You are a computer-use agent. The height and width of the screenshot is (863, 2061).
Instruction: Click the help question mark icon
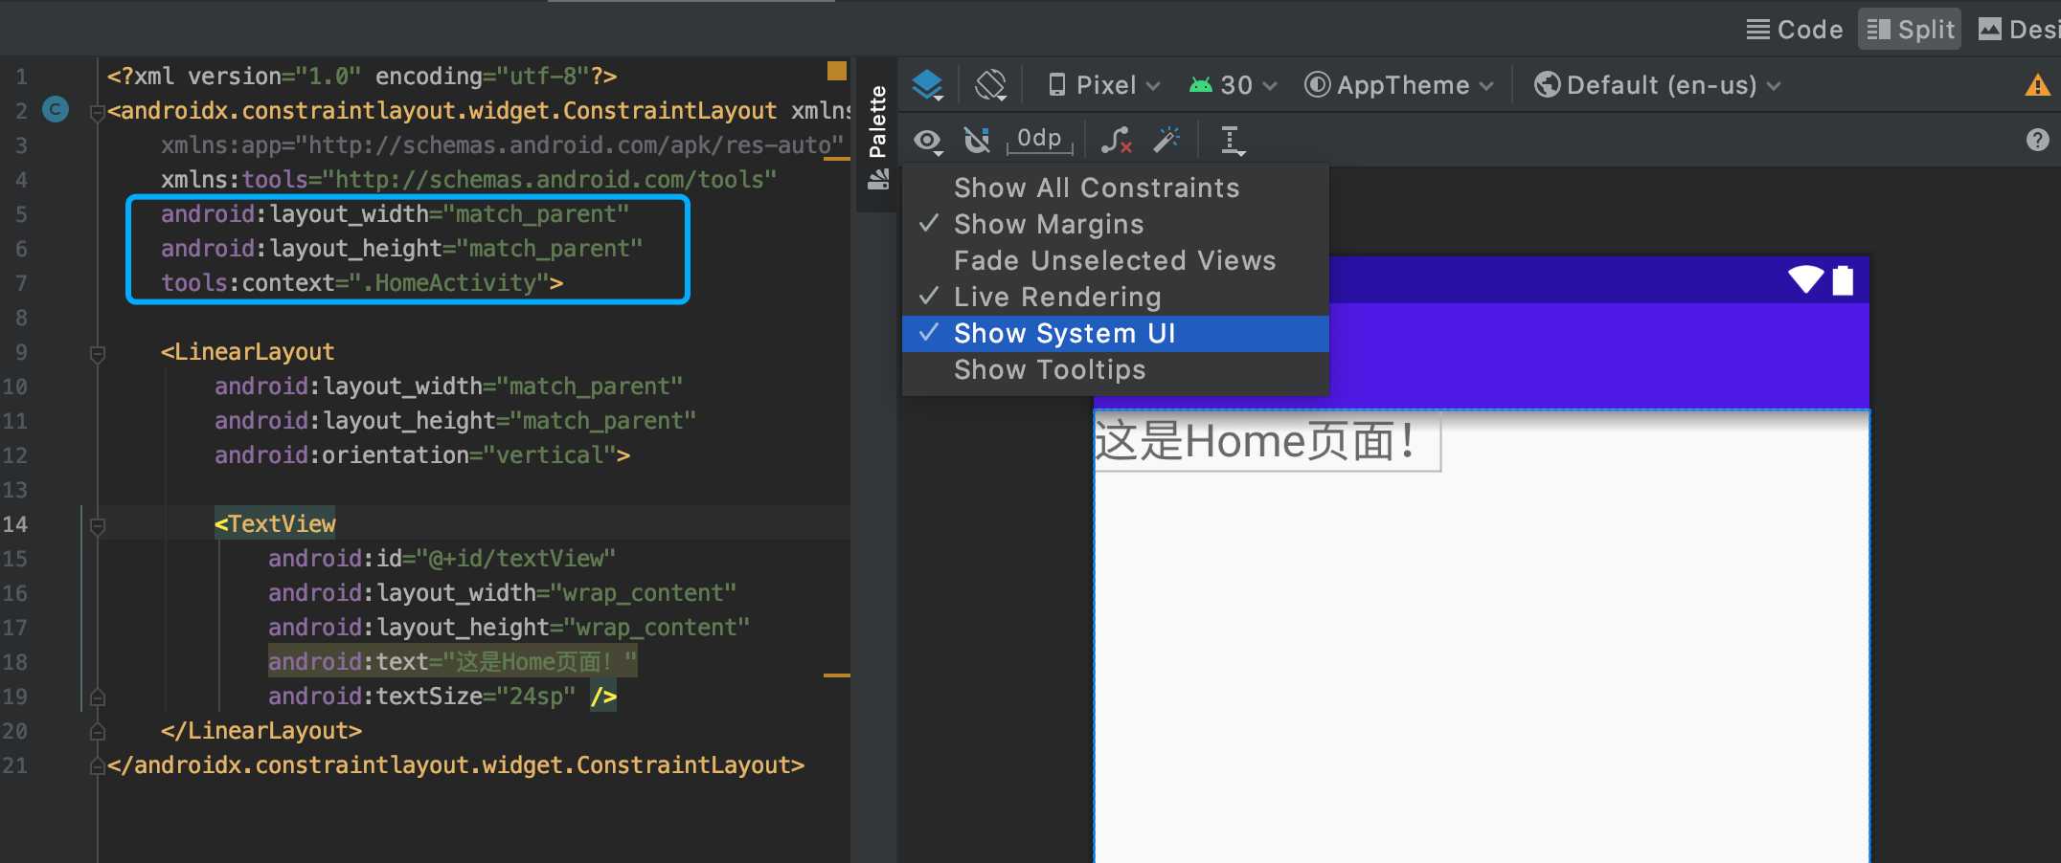2038,141
